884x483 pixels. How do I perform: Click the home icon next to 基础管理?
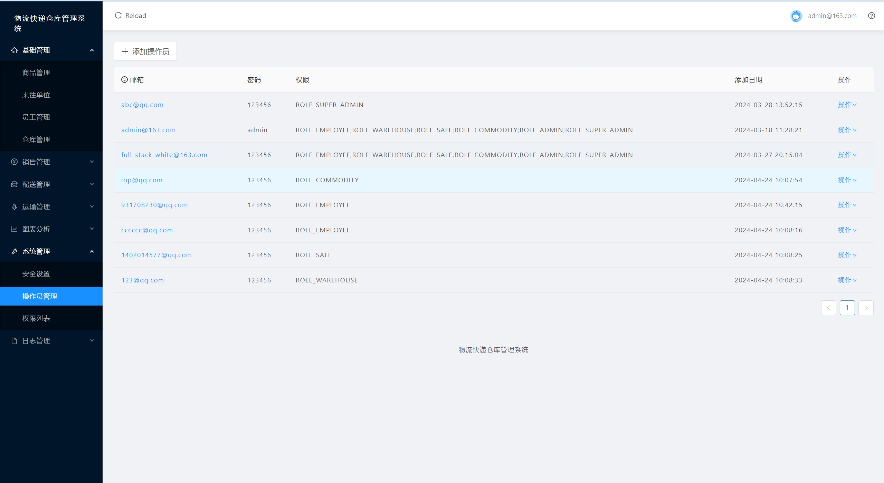(x=14, y=50)
